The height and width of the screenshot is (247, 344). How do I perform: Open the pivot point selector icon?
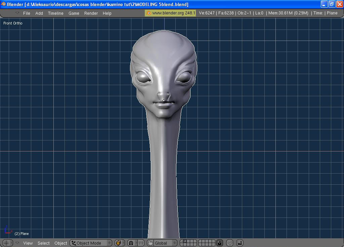click(131, 243)
